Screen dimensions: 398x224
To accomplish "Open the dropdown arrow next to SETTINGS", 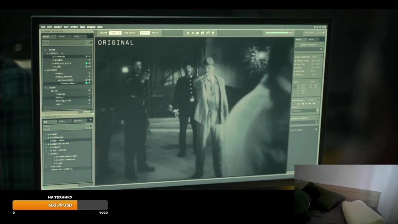I will [323, 33].
